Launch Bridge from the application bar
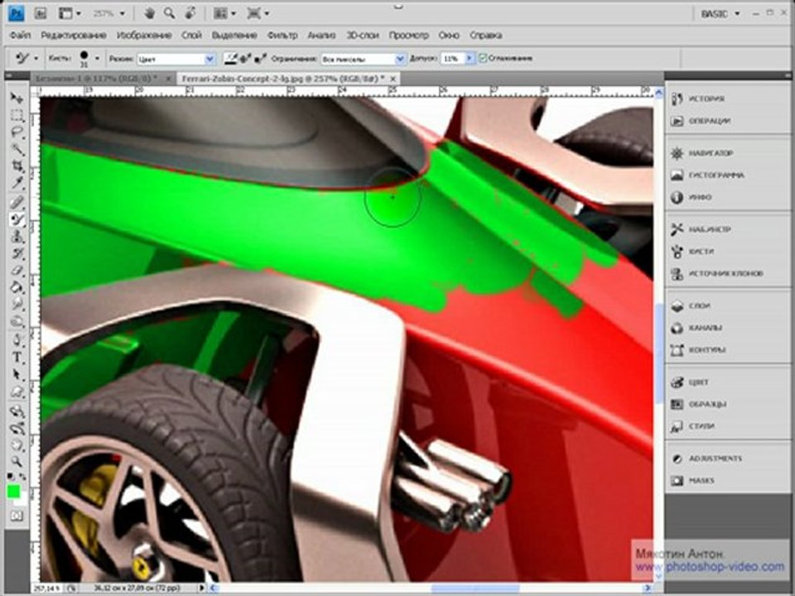 [40, 14]
